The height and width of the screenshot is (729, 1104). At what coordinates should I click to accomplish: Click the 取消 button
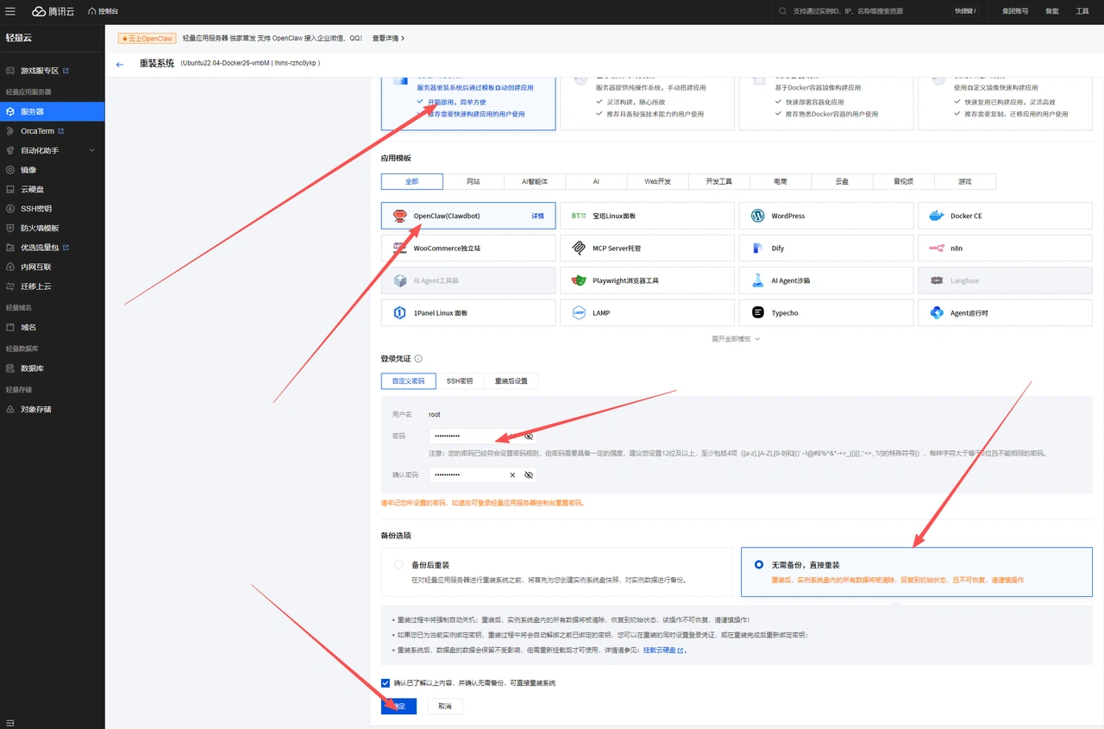pyautogui.click(x=445, y=707)
